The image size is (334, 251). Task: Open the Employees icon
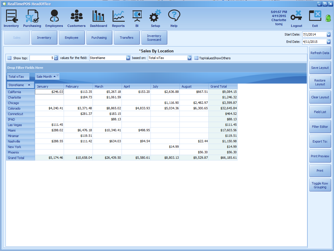[x=54, y=16]
